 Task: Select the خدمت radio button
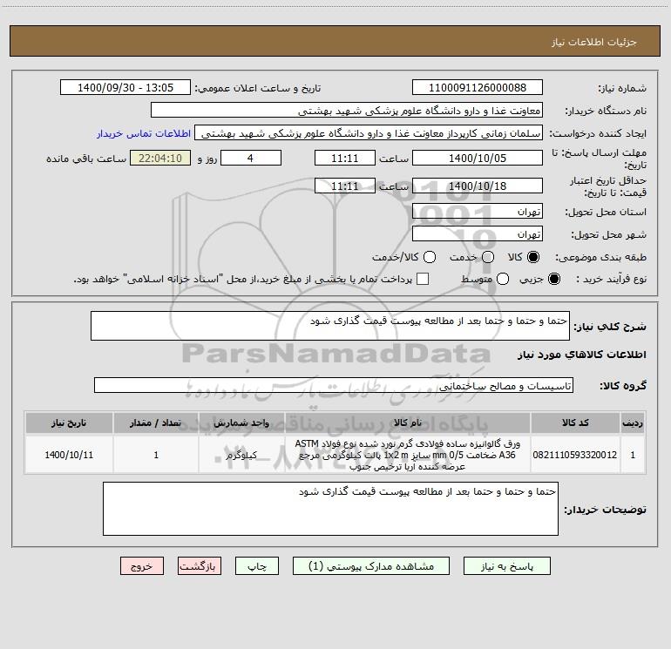488,257
